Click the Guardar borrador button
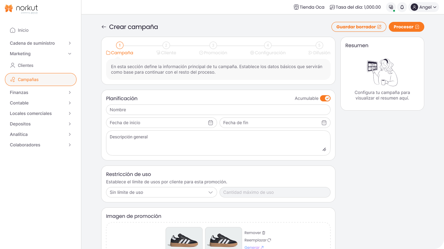Viewport: 444px width, 249px height. pyautogui.click(x=359, y=27)
